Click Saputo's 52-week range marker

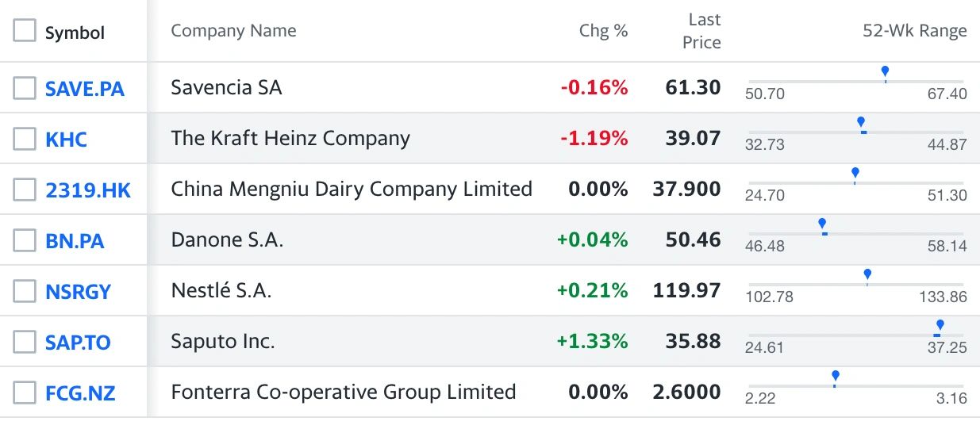point(940,327)
